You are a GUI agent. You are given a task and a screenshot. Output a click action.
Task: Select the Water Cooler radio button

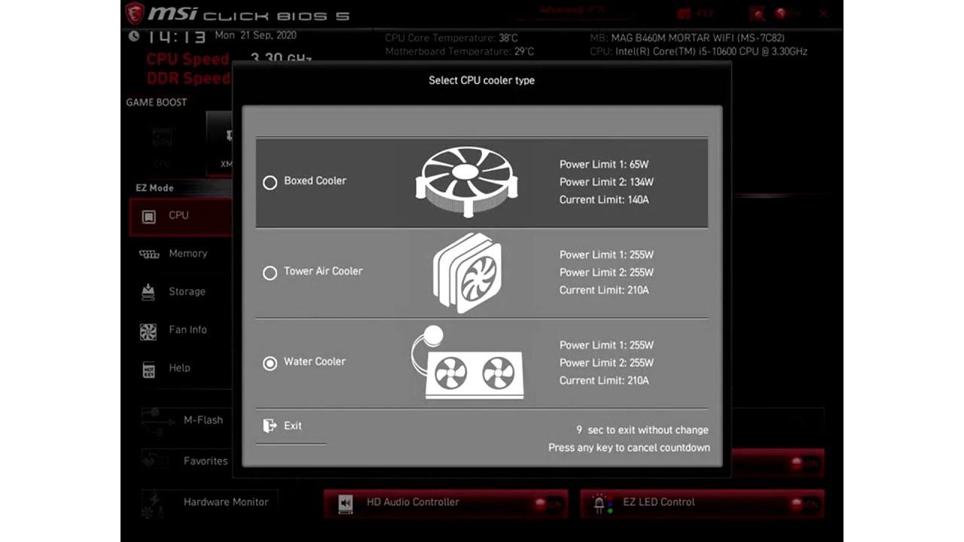pyautogui.click(x=270, y=363)
